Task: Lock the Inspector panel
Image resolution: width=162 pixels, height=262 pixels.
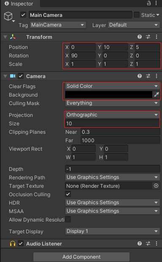Action: tap(149, 3)
